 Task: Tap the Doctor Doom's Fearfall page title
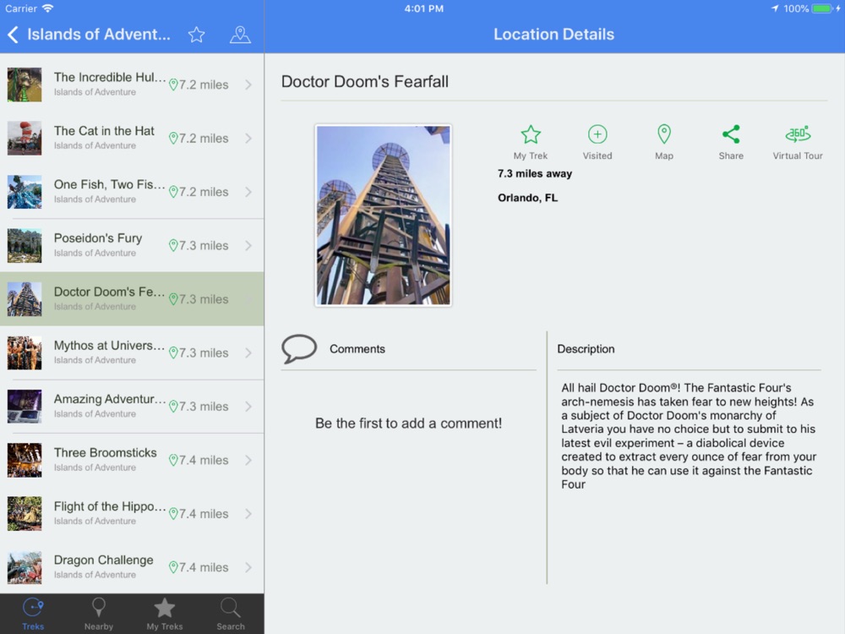point(365,81)
